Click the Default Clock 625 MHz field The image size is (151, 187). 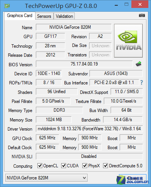pos(47,147)
